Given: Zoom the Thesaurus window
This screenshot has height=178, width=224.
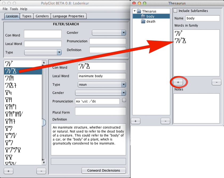Looking at the screenshot, I should [x=145, y=3].
